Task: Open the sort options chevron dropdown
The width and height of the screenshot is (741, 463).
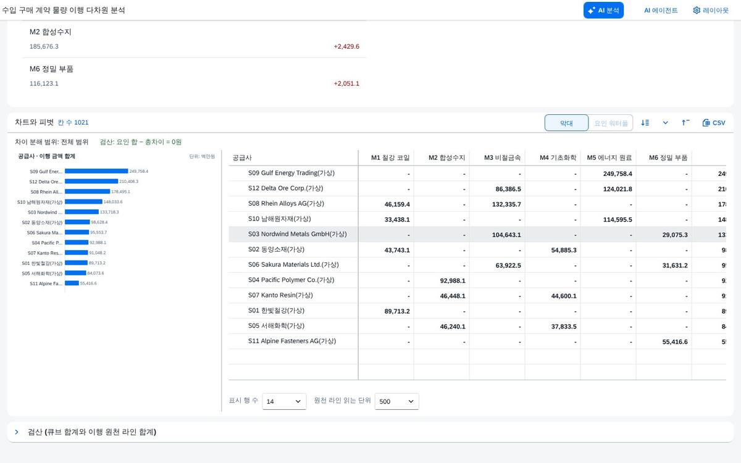Action: (666, 123)
